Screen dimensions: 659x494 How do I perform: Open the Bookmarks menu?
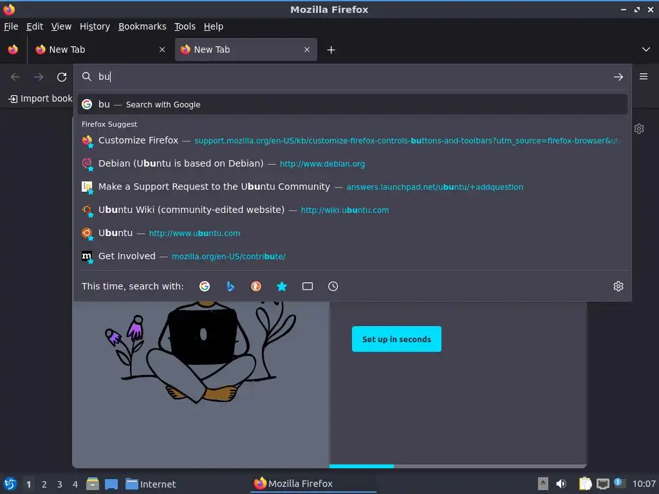pyautogui.click(x=142, y=26)
